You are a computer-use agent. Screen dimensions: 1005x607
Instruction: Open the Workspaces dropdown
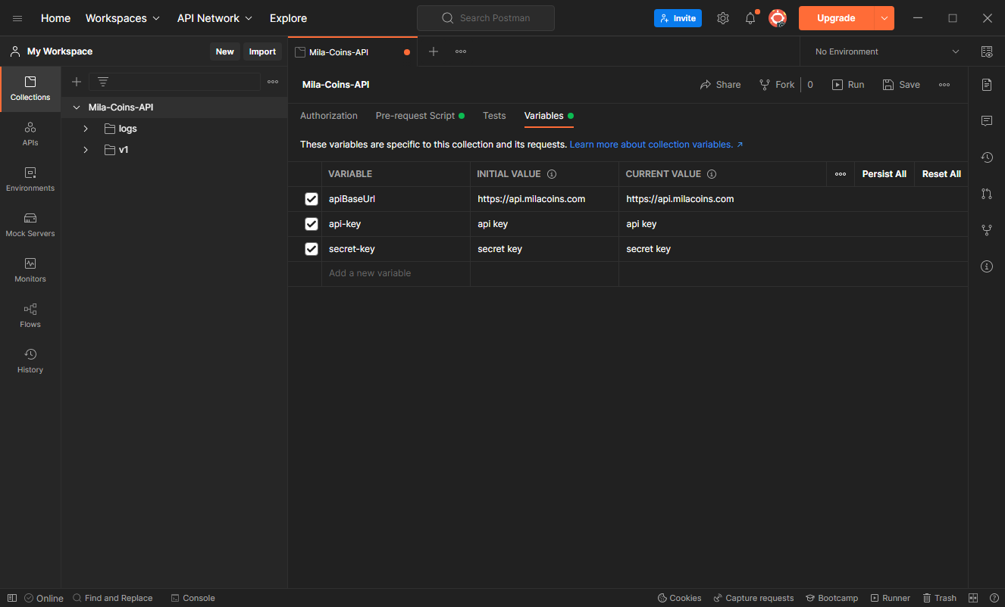pyautogui.click(x=123, y=18)
